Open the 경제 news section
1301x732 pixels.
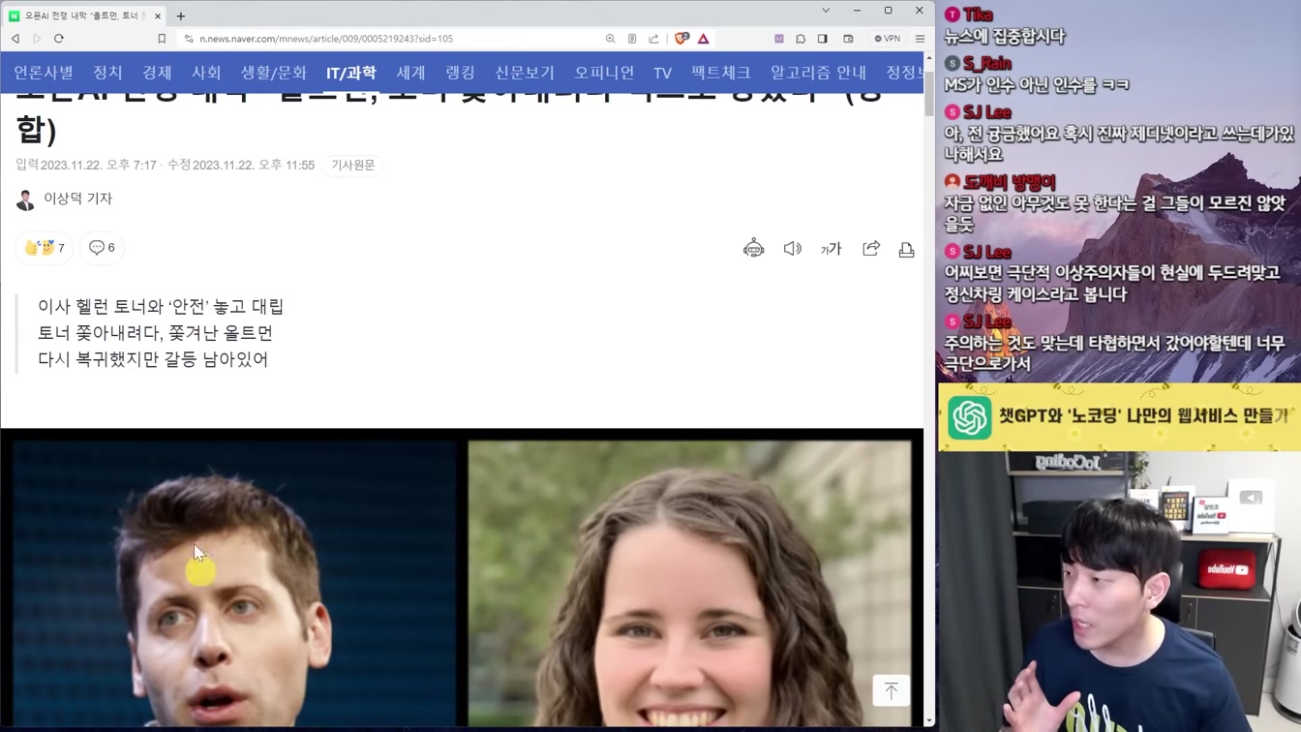point(157,73)
